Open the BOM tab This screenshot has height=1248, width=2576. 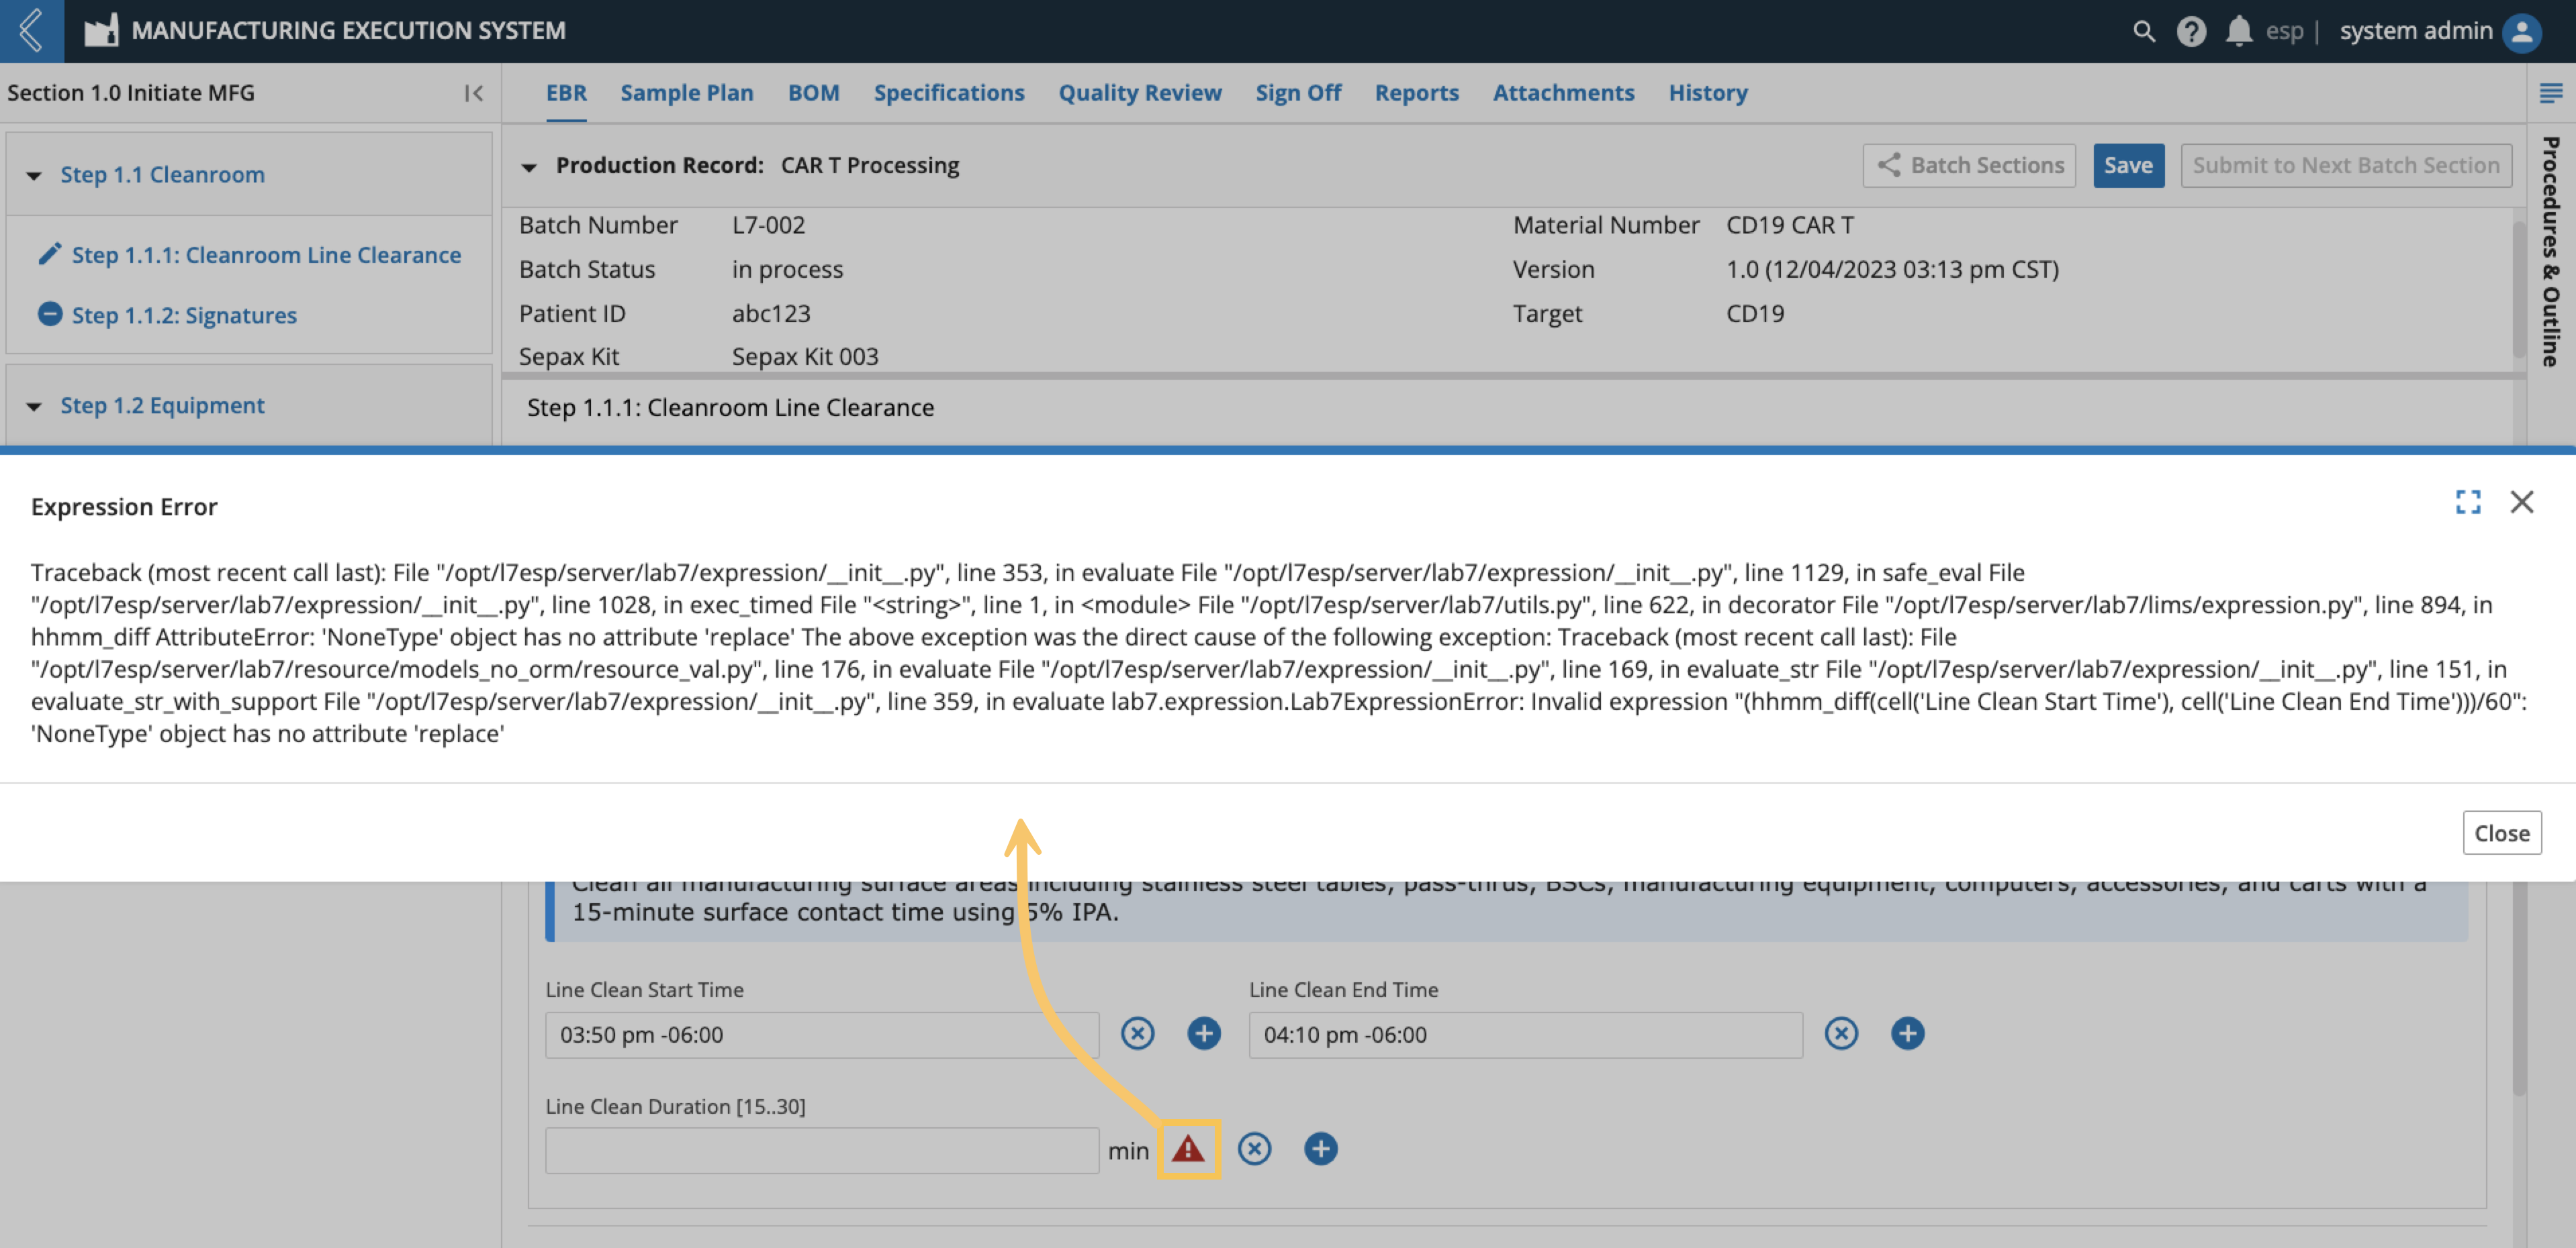(x=813, y=93)
